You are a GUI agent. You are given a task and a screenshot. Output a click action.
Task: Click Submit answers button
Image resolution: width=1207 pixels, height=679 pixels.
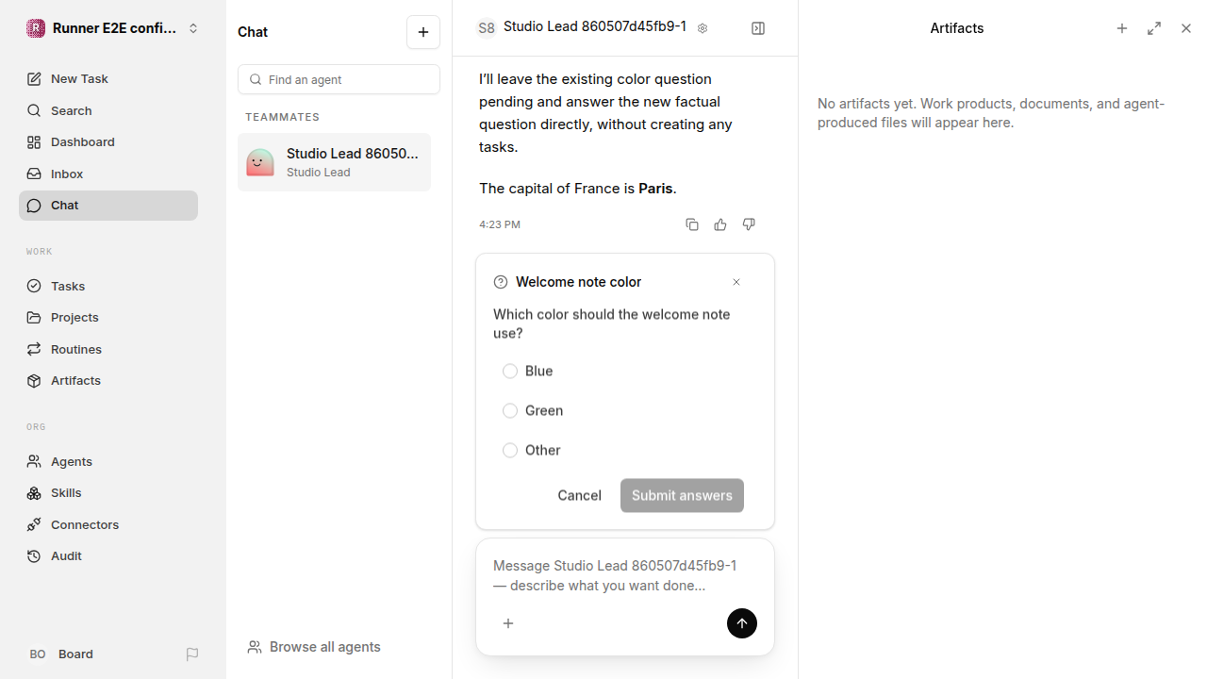682,496
